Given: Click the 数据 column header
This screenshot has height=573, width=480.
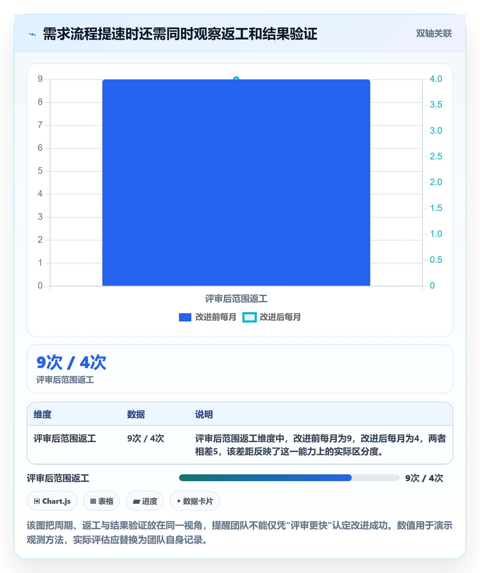Looking at the screenshot, I should click(136, 414).
